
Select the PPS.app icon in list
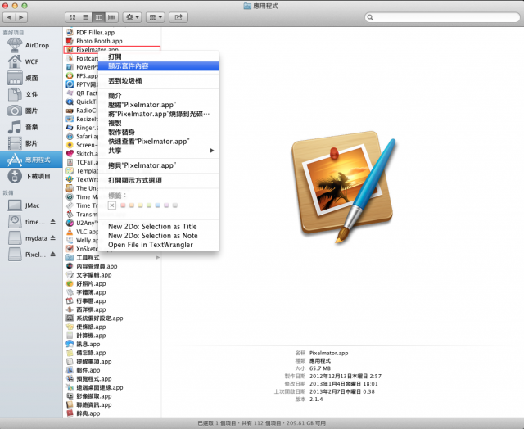tap(70, 75)
